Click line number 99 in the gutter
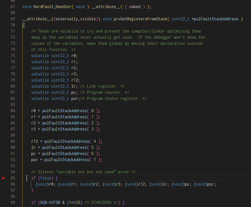Image resolution: width=251 pixels, height=207 pixels. pos(13,203)
